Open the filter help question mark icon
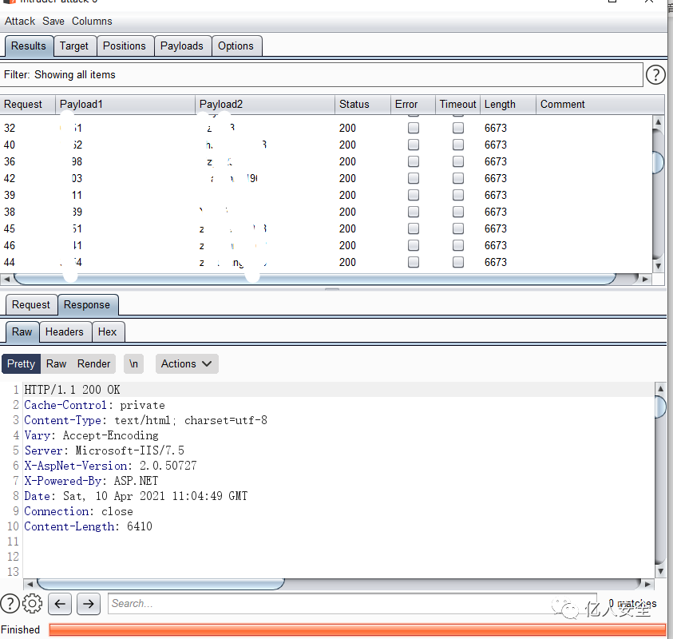 (655, 75)
